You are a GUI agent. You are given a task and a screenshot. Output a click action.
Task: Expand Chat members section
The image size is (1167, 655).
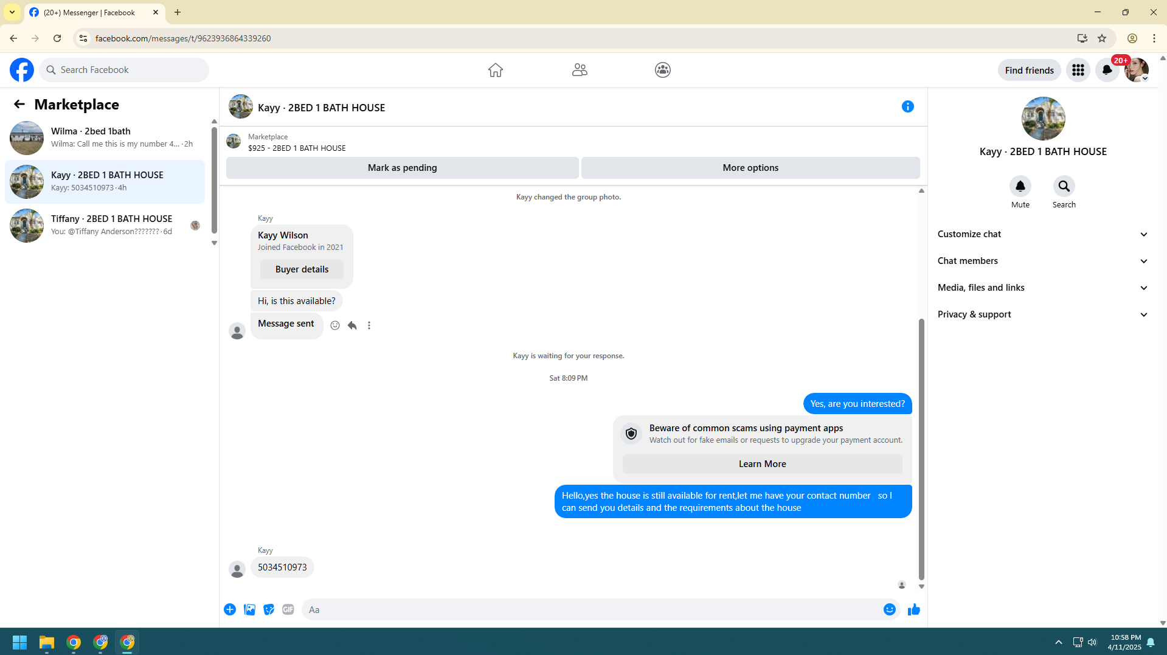[1043, 261]
